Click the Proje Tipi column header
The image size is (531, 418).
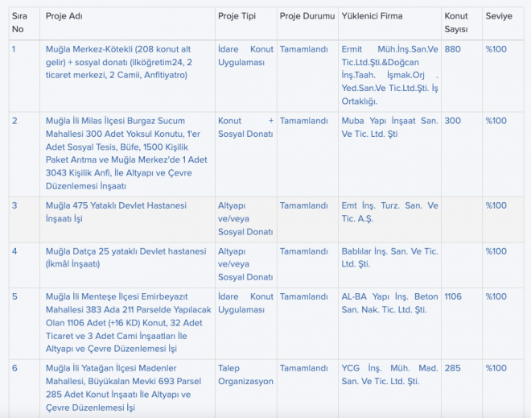pyautogui.click(x=237, y=16)
